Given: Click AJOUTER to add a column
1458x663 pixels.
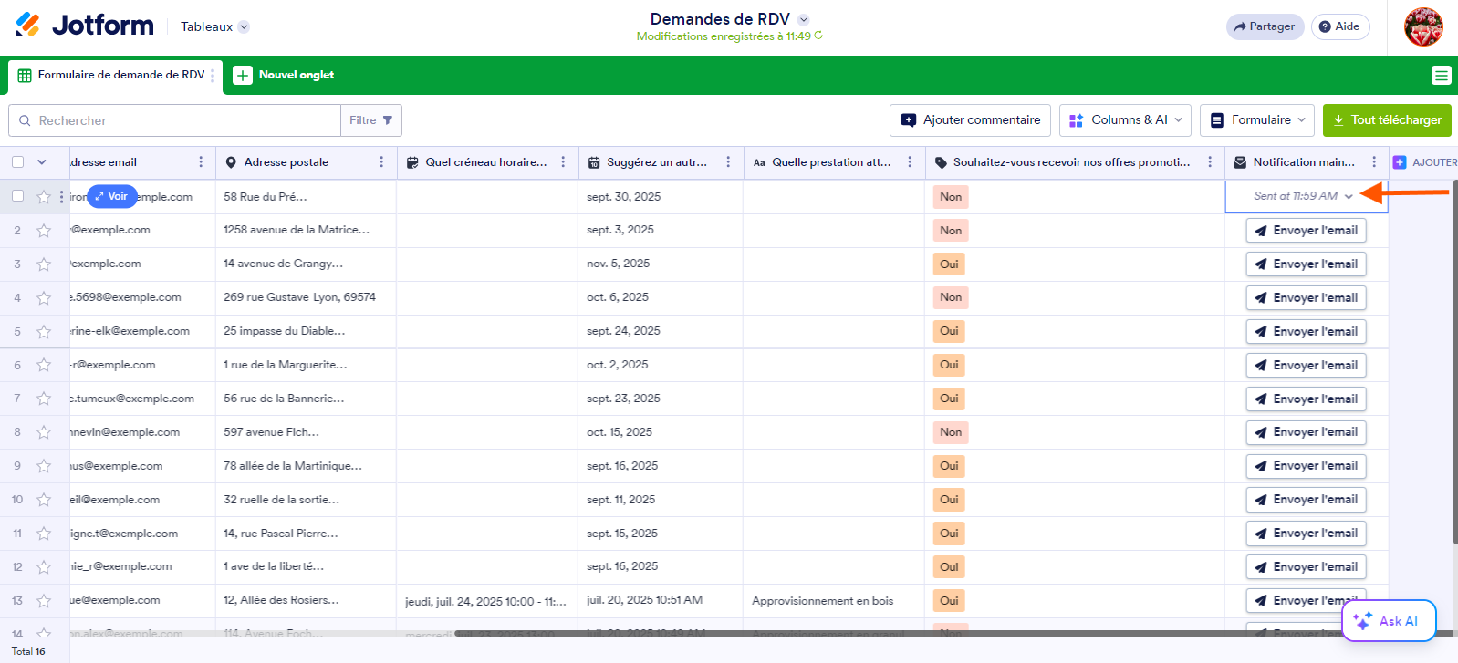Looking at the screenshot, I should point(1425,162).
